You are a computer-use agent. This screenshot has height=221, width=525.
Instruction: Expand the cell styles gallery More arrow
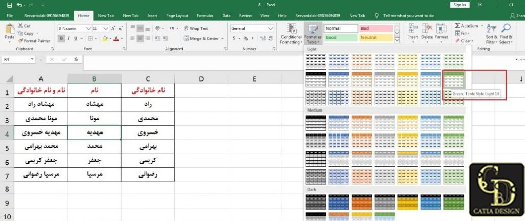click(x=397, y=40)
